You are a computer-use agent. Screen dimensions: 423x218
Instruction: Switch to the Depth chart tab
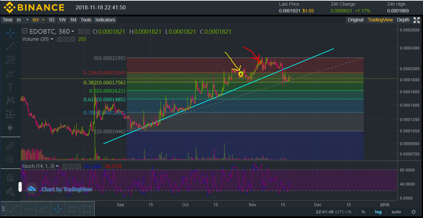pos(403,20)
